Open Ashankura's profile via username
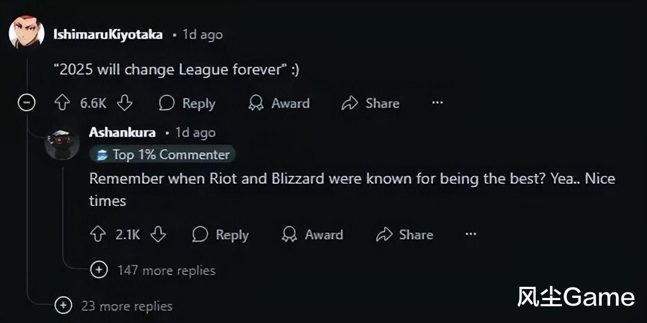 pos(122,133)
